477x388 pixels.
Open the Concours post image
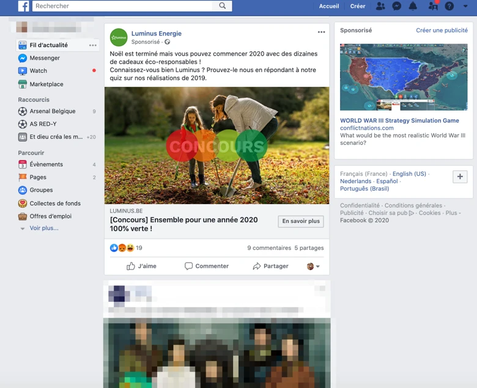(216, 145)
